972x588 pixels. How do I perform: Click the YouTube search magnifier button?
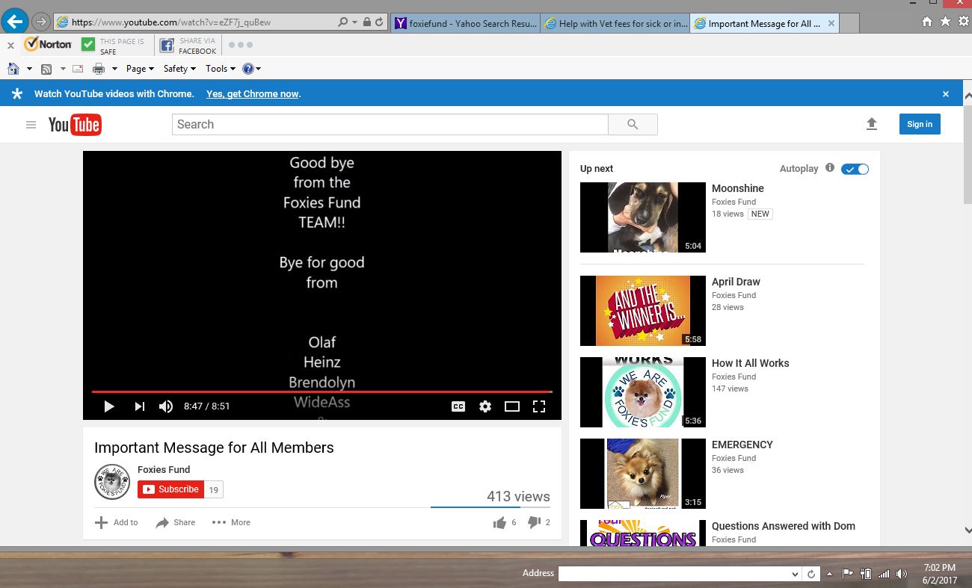633,124
